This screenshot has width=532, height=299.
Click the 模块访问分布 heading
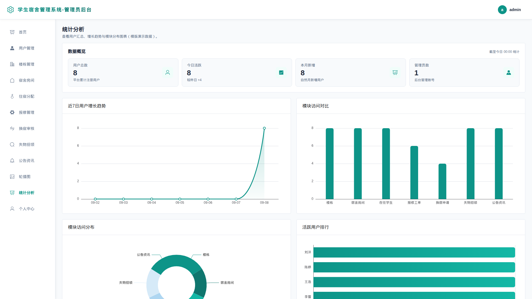81,227
